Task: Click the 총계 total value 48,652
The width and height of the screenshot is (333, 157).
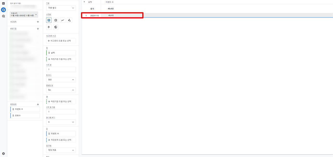Action: point(111,9)
